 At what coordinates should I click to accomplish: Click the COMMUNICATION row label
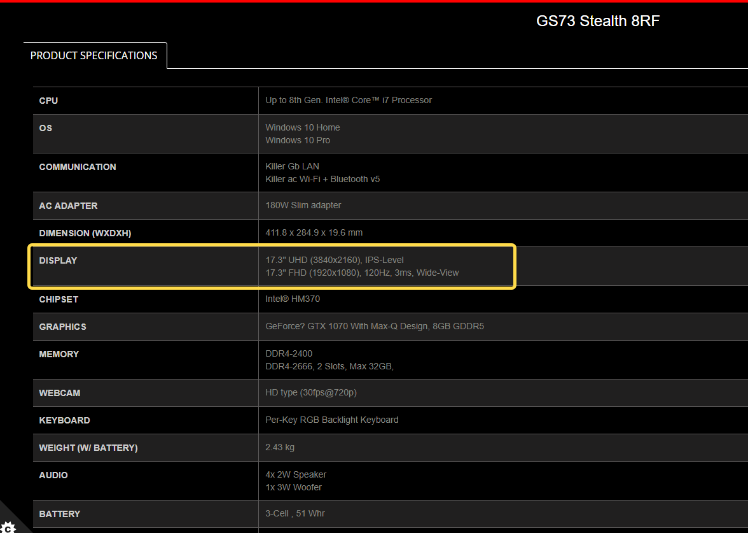[x=78, y=167]
